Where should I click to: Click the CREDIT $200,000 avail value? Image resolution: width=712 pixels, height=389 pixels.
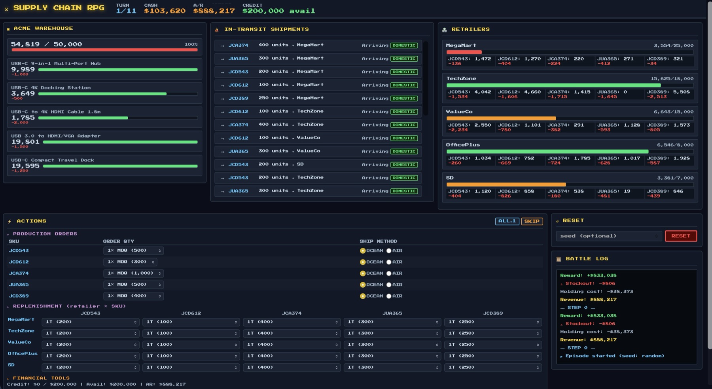pyautogui.click(x=278, y=11)
